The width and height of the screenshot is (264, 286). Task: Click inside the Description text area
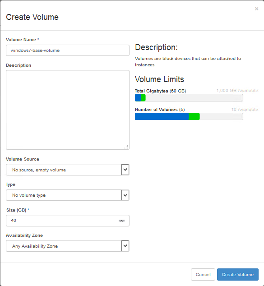point(68,110)
